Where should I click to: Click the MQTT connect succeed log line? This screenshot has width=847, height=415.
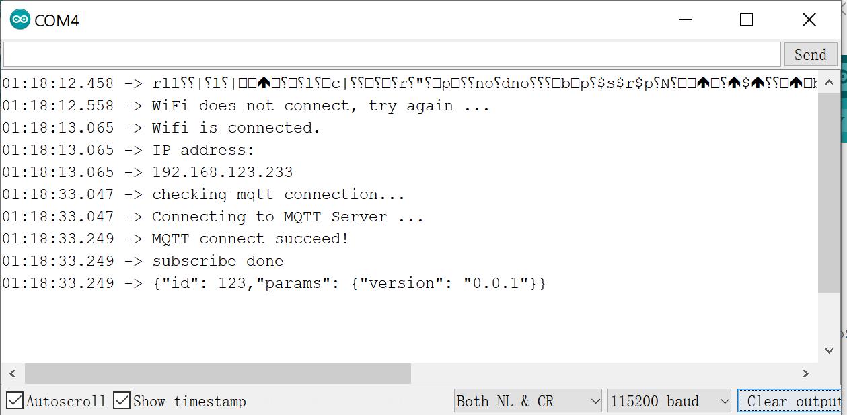tap(249, 238)
